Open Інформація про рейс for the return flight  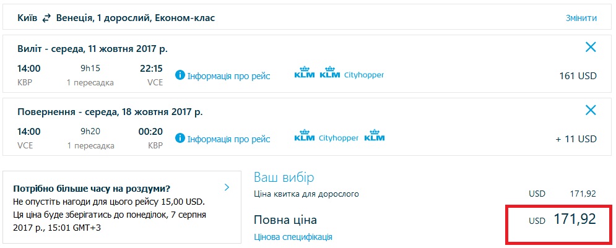click(x=228, y=139)
